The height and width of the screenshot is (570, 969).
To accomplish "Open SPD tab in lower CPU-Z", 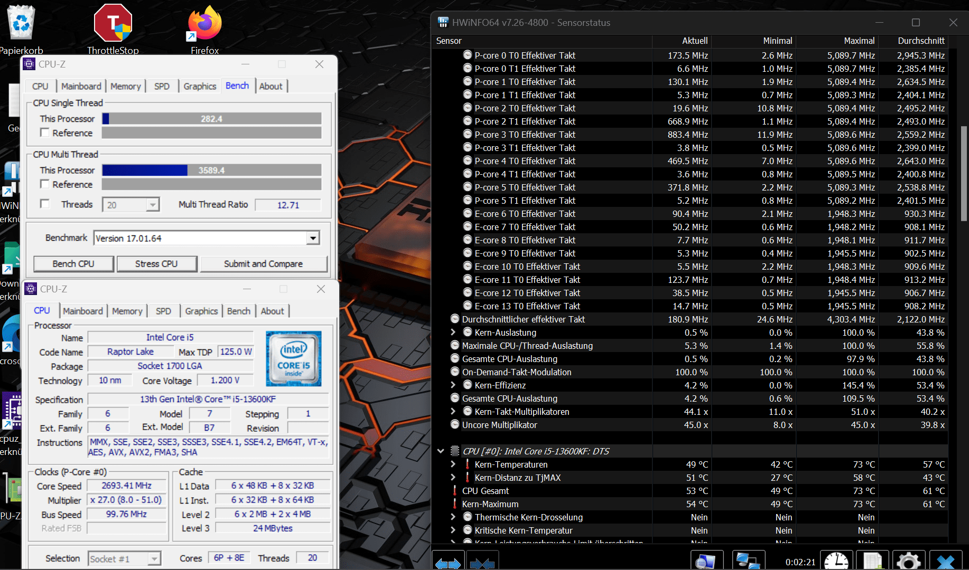I will (x=163, y=311).
